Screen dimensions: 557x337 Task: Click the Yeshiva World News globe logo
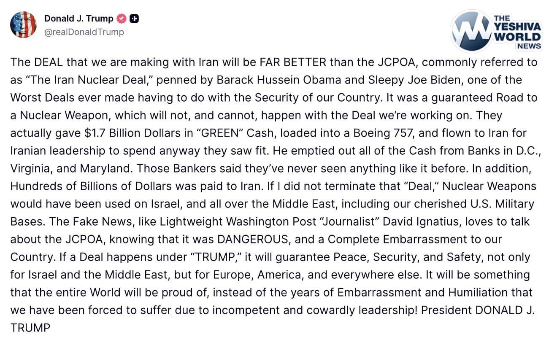coord(470,30)
